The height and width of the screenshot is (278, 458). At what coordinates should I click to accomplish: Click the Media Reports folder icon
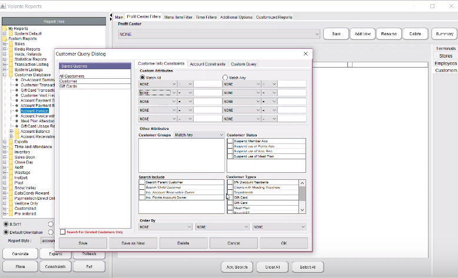pos(11,49)
